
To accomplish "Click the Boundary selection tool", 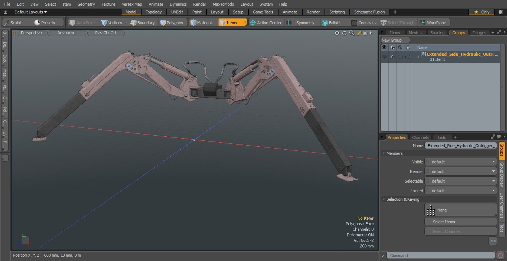I will coord(143,23).
